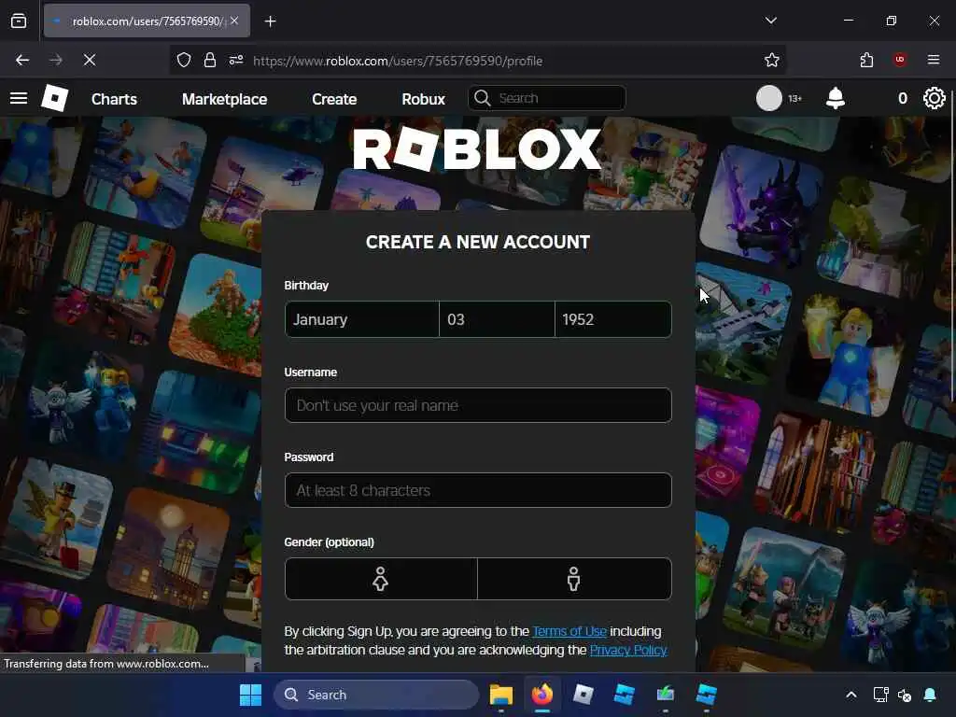
Task: Stop the page loading with the X button
Action: [x=90, y=60]
